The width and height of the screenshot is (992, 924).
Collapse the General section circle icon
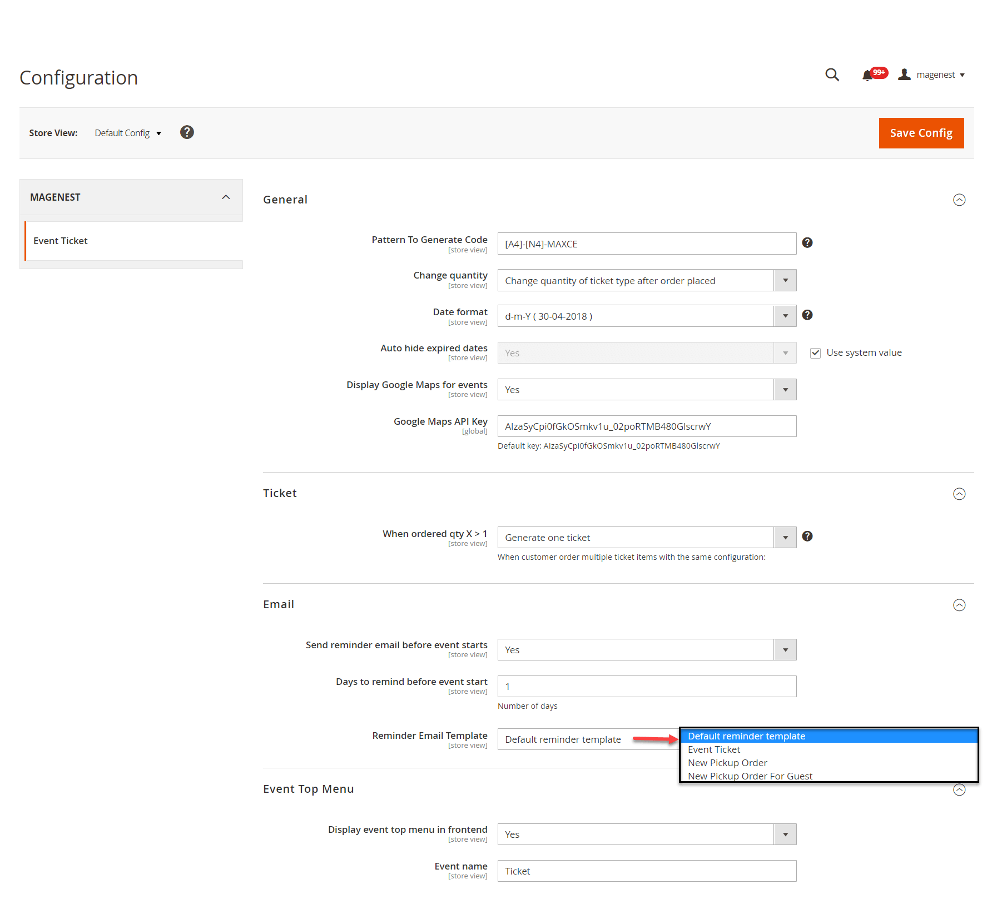pos(959,200)
